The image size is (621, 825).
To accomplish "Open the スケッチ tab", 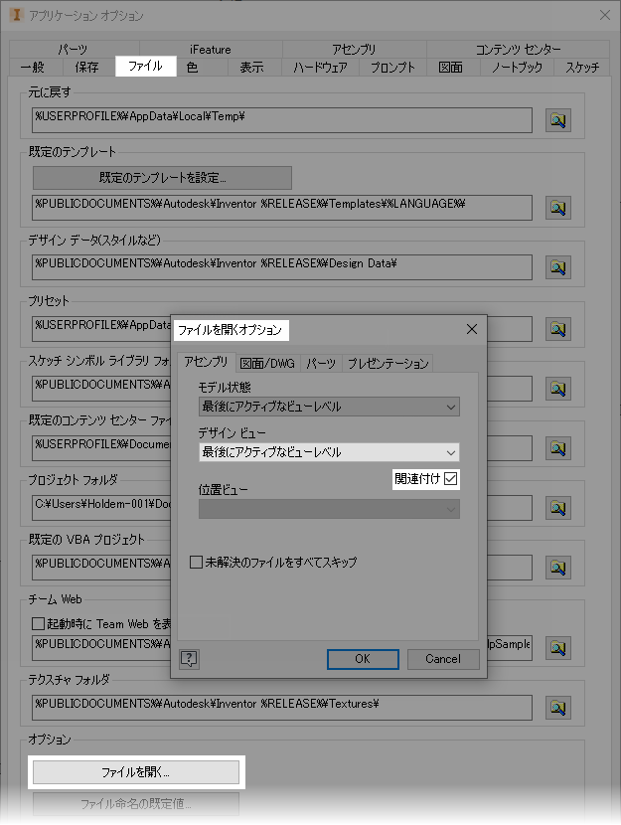I will point(582,68).
